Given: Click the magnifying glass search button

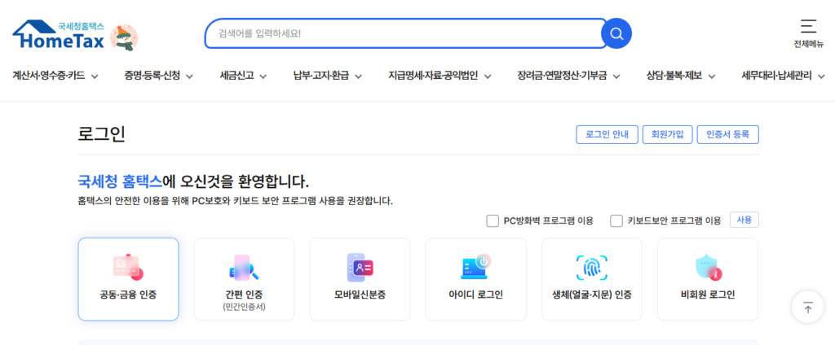Looking at the screenshot, I should (616, 33).
